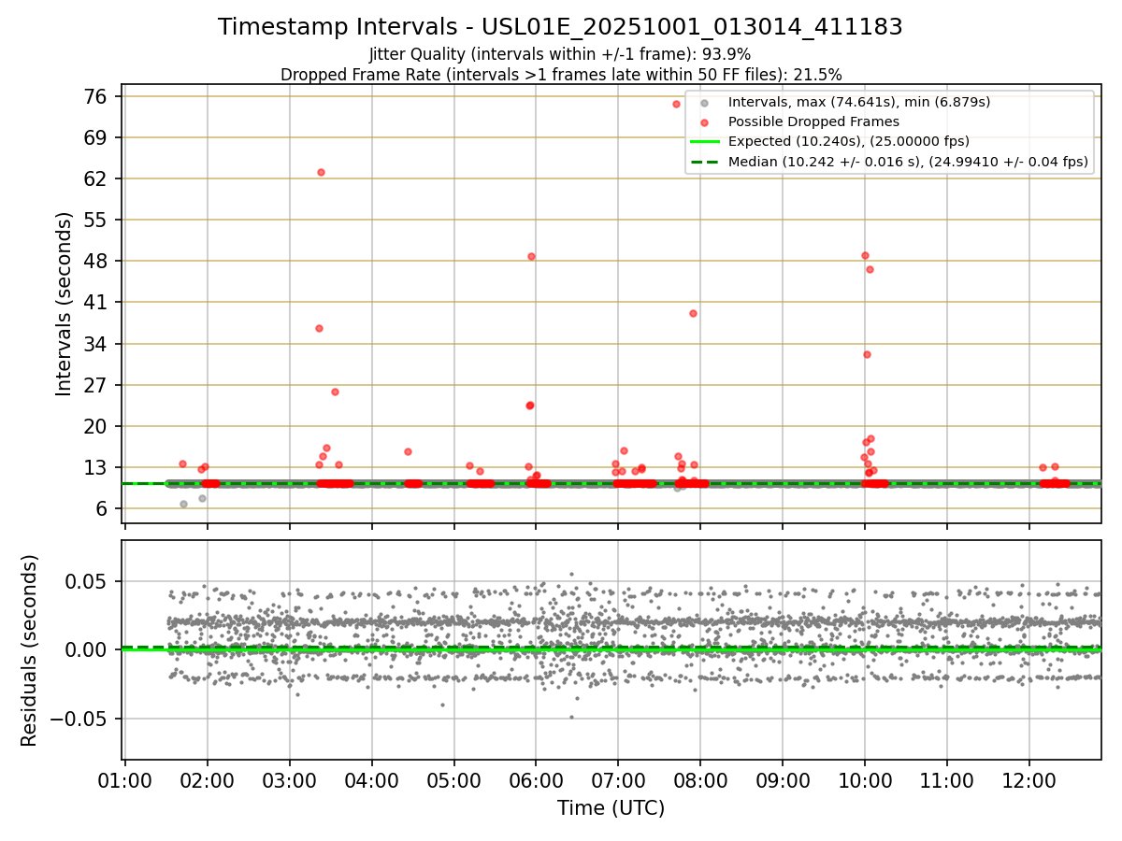Click the 07:00 time tick label
Viewport: 1122px width, 841px height.
(x=618, y=779)
